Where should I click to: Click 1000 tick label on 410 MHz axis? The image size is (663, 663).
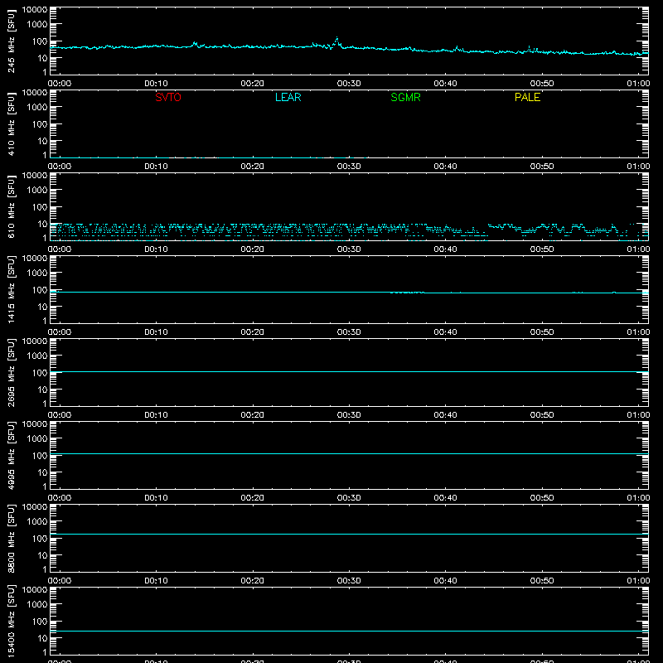(37, 108)
